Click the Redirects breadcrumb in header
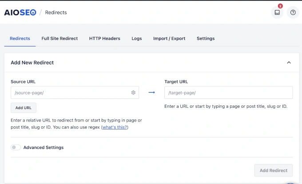 point(56,12)
